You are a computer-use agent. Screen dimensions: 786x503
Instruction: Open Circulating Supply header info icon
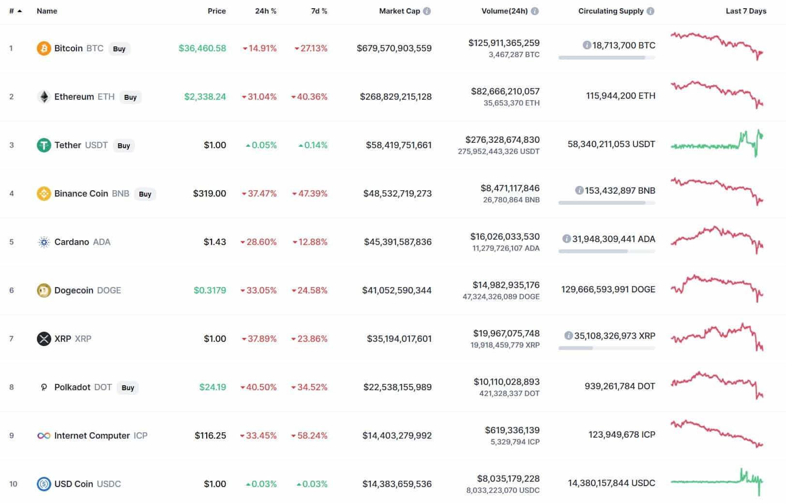[650, 11]
